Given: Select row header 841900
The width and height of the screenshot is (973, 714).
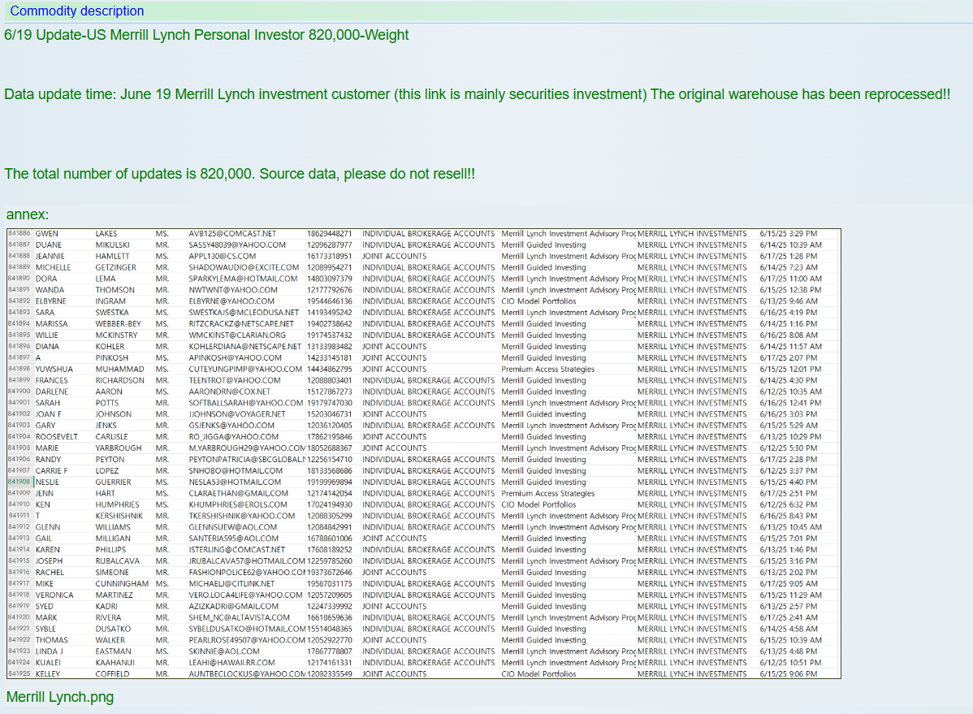Looking at the screenshot, I should coord(19,392).
